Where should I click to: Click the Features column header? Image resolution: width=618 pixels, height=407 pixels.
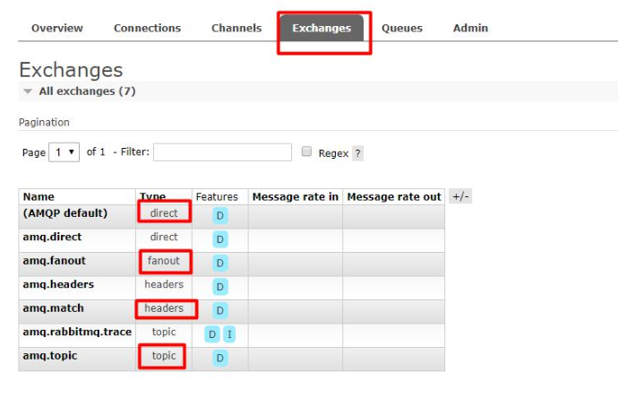tap(217, 196)
